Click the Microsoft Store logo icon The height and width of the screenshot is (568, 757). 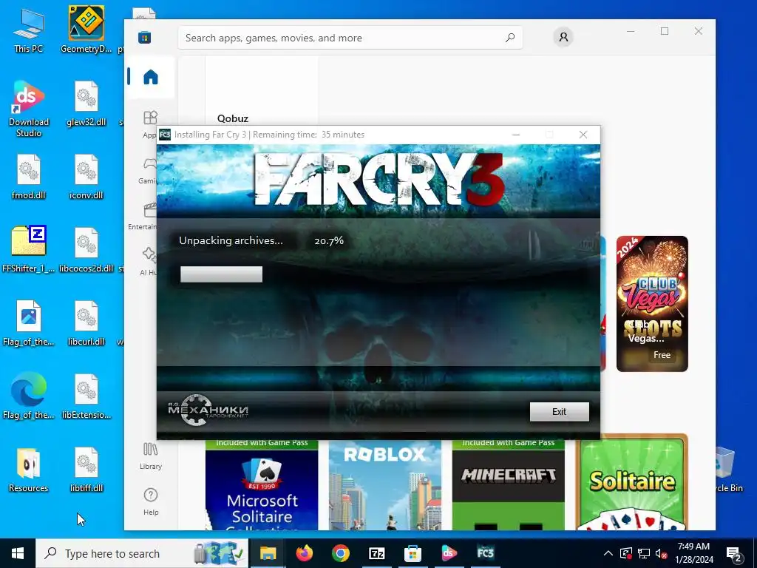pyautogui.click(x=144, y=37)
